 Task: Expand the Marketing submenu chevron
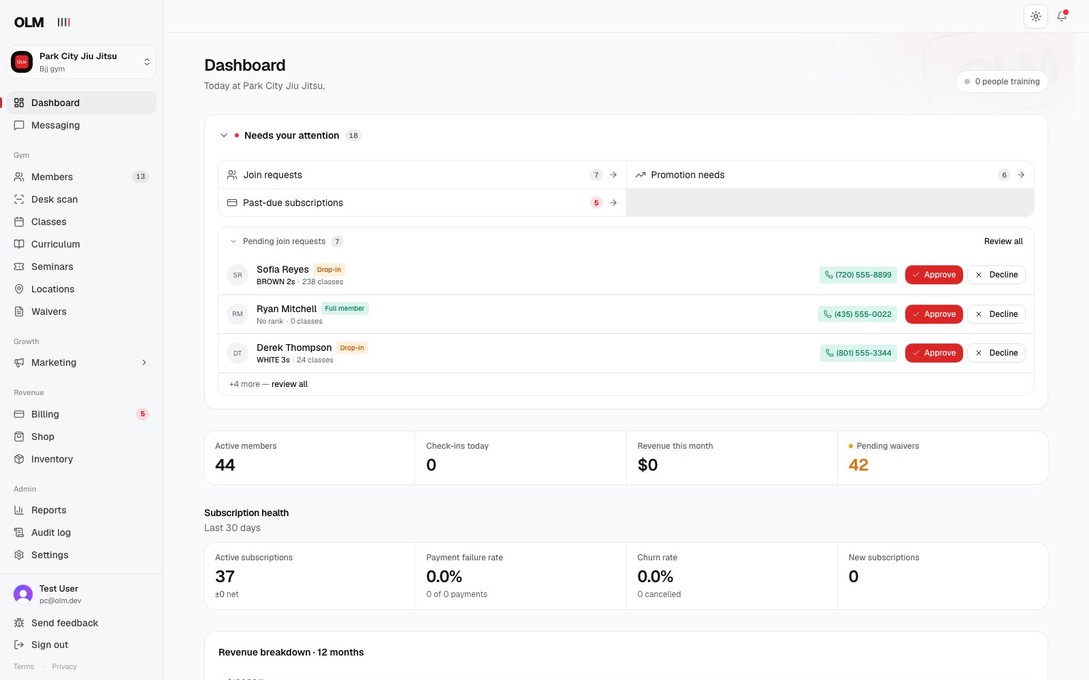coord(144,362)
